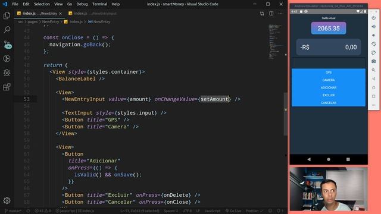Open the View menu
This screenshot has width=381, height=214.
(x=58, y=4)
